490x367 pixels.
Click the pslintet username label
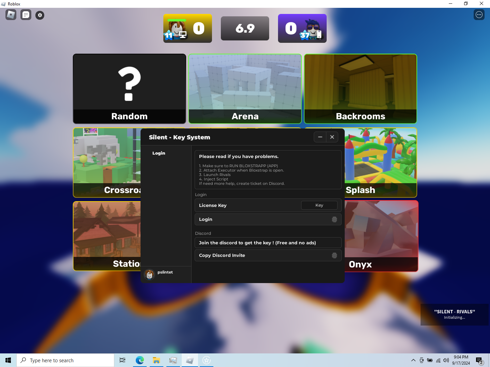tap(165, 272)
